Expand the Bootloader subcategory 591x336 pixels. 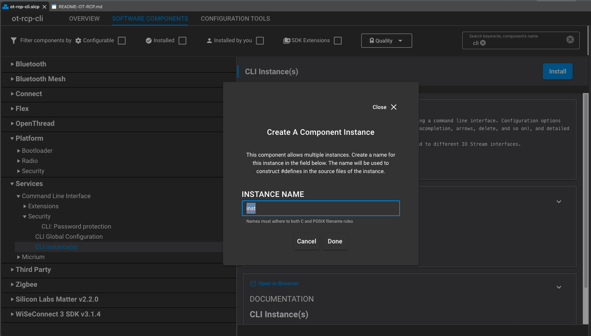pos(19,151)
